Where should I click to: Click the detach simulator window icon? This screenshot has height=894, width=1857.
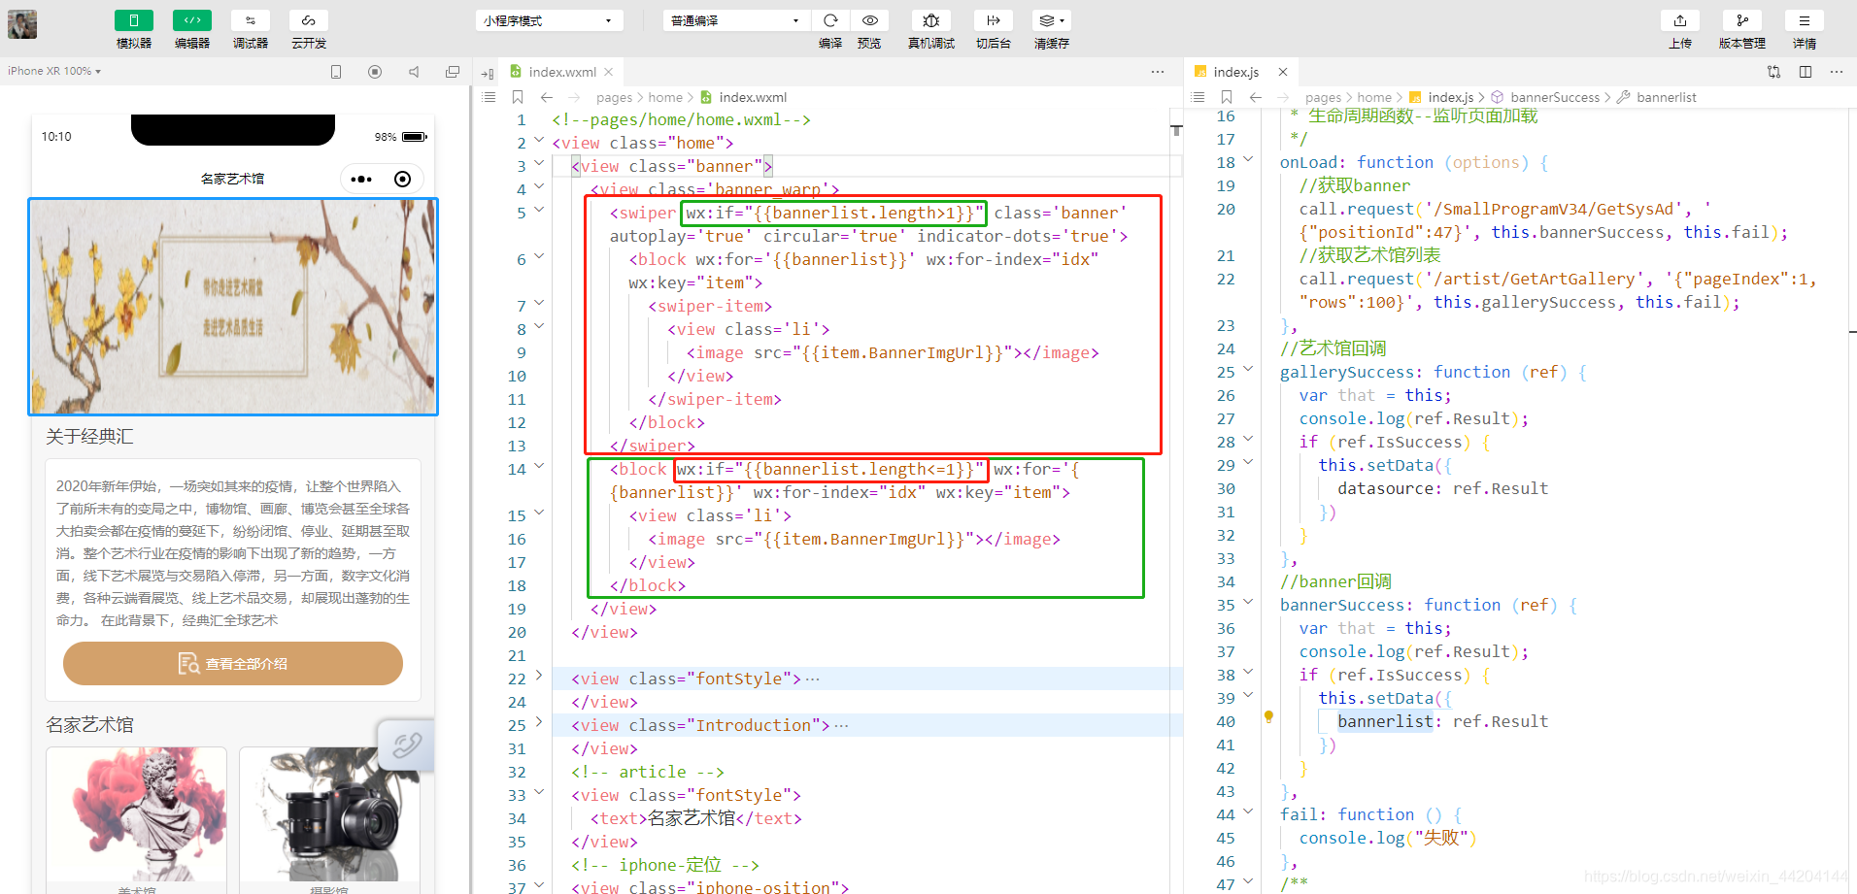click(453, 72)
